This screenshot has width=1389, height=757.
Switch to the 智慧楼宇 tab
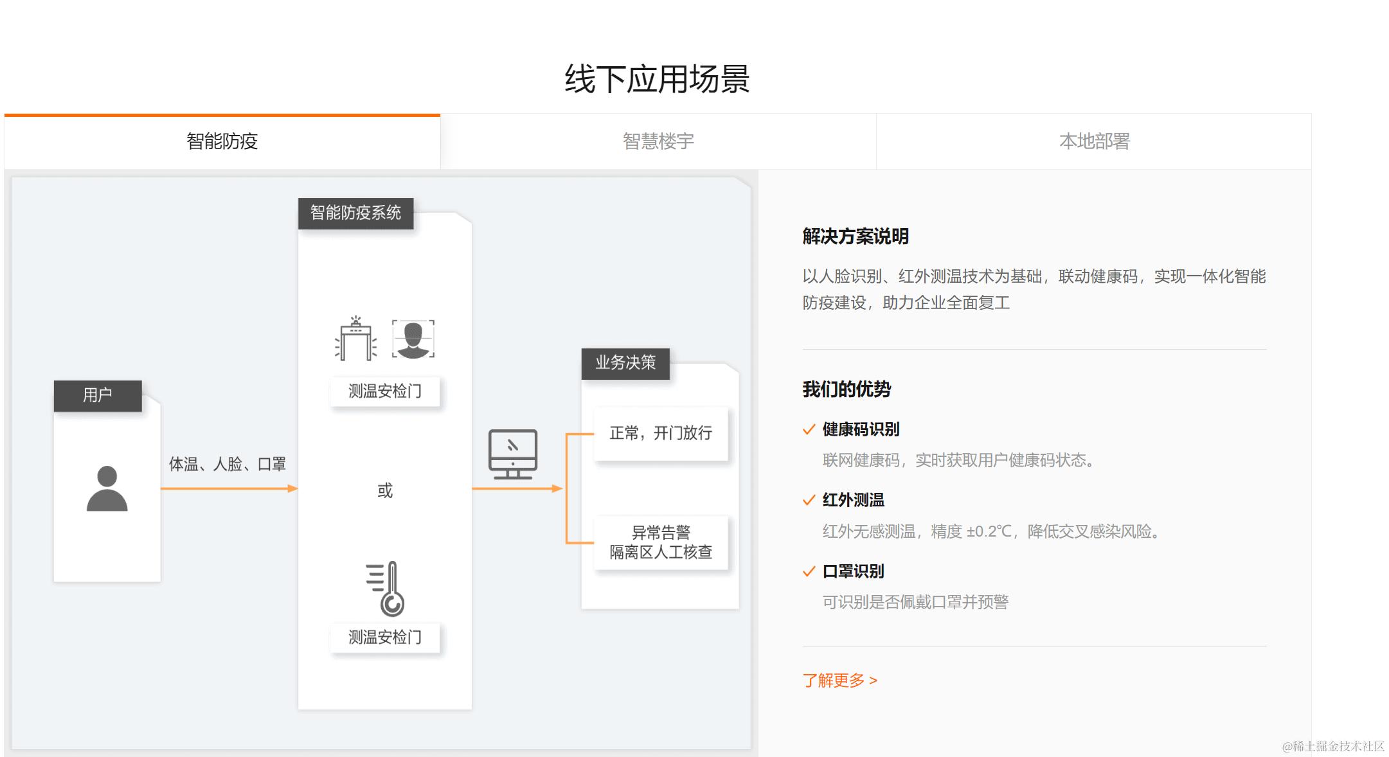[x=658, y=141]
